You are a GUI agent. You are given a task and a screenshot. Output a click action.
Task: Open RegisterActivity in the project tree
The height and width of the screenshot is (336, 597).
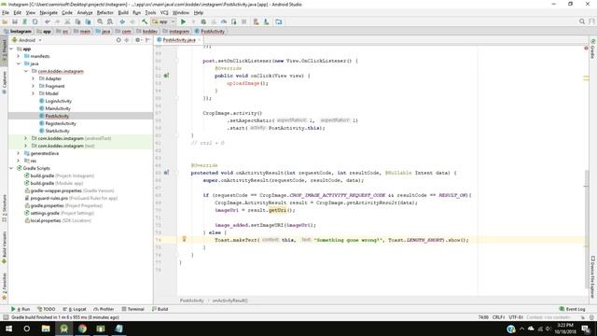pos(61,123)
